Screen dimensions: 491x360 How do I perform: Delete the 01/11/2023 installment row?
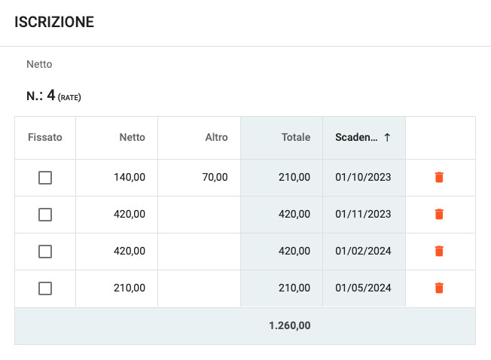(439, 214)
